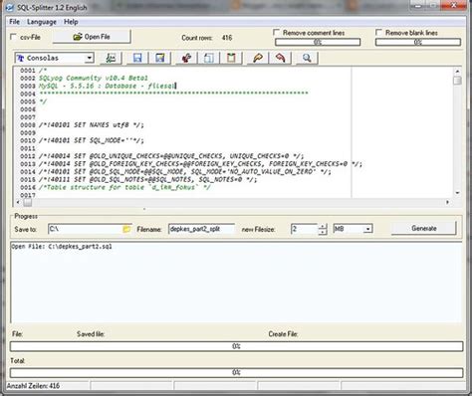The image size is (472, 396).
Task: Close the SQL-Splitter window
Action: 454,5
